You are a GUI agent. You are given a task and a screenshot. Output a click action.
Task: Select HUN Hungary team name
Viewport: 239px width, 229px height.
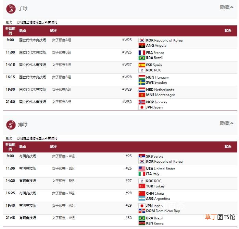(158, 77)
